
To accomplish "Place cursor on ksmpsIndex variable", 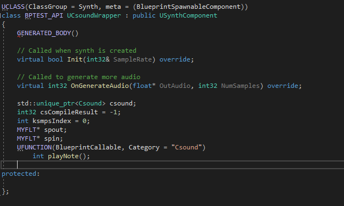I will click(52, 121).
